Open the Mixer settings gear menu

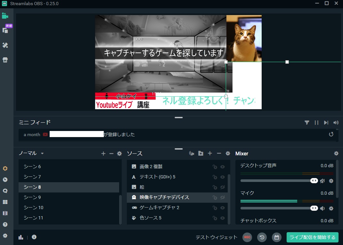click(336, 153)
